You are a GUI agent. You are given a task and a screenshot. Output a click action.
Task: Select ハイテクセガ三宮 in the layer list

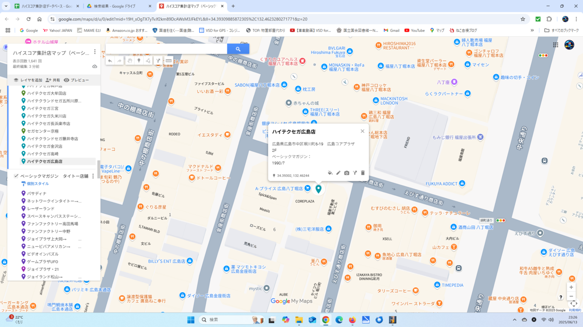pos(43,109)
